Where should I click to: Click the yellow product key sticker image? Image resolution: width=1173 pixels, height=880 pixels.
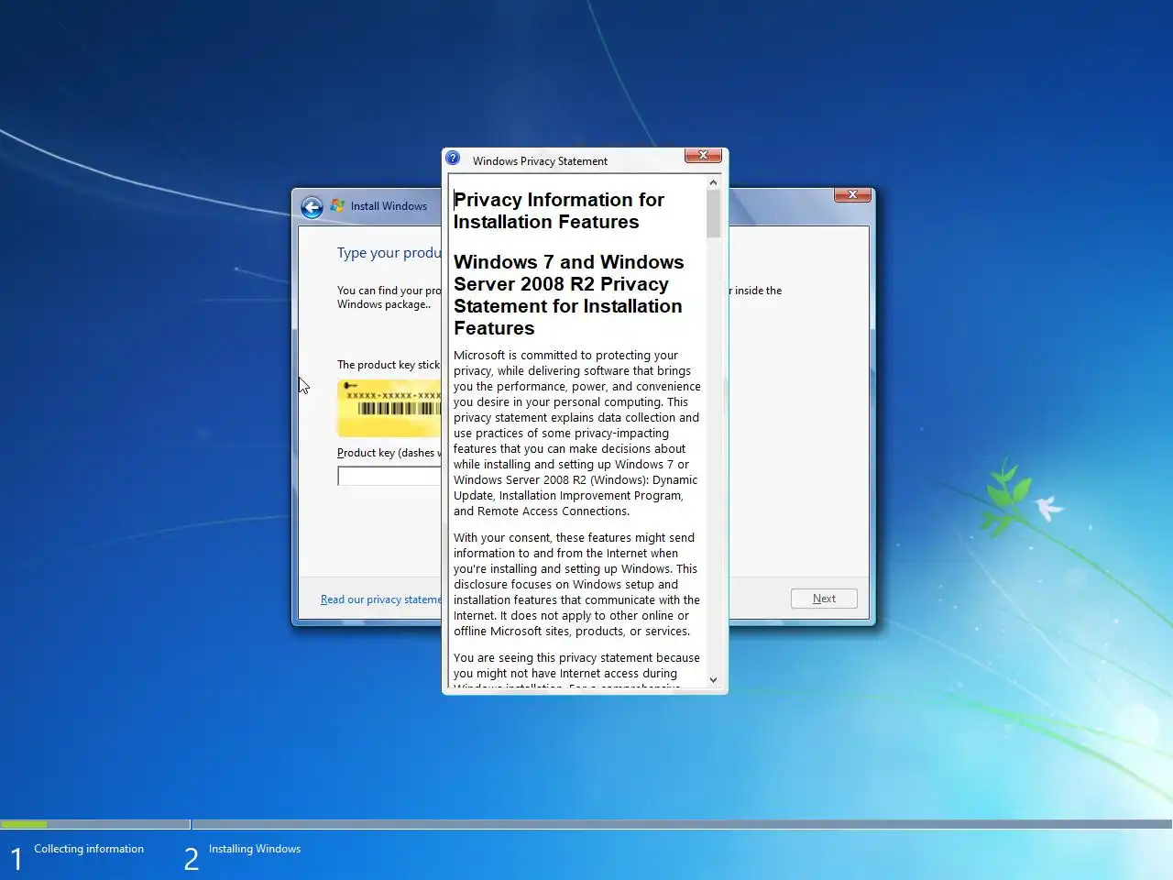[x=389, y=408]
